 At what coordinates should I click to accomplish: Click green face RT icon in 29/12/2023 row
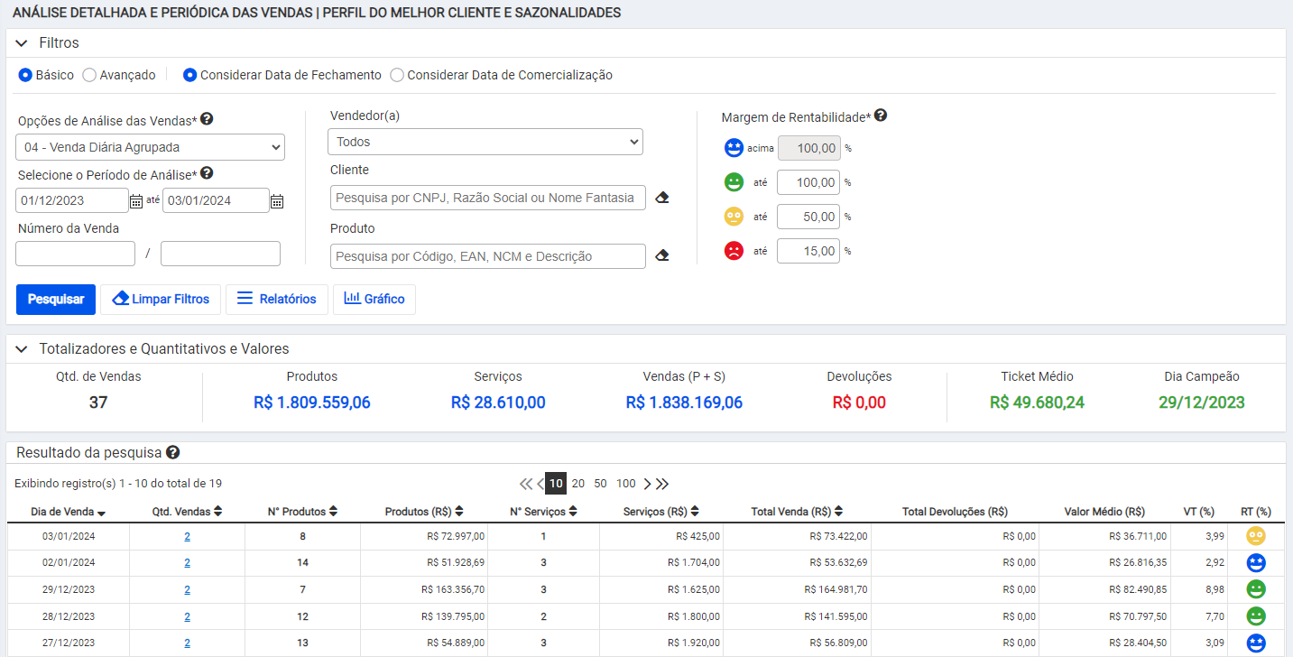click(1256, 589)
